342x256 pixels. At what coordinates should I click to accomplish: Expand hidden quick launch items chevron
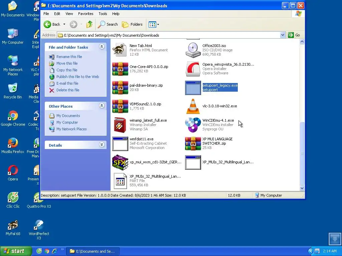[x=62, y=249]
